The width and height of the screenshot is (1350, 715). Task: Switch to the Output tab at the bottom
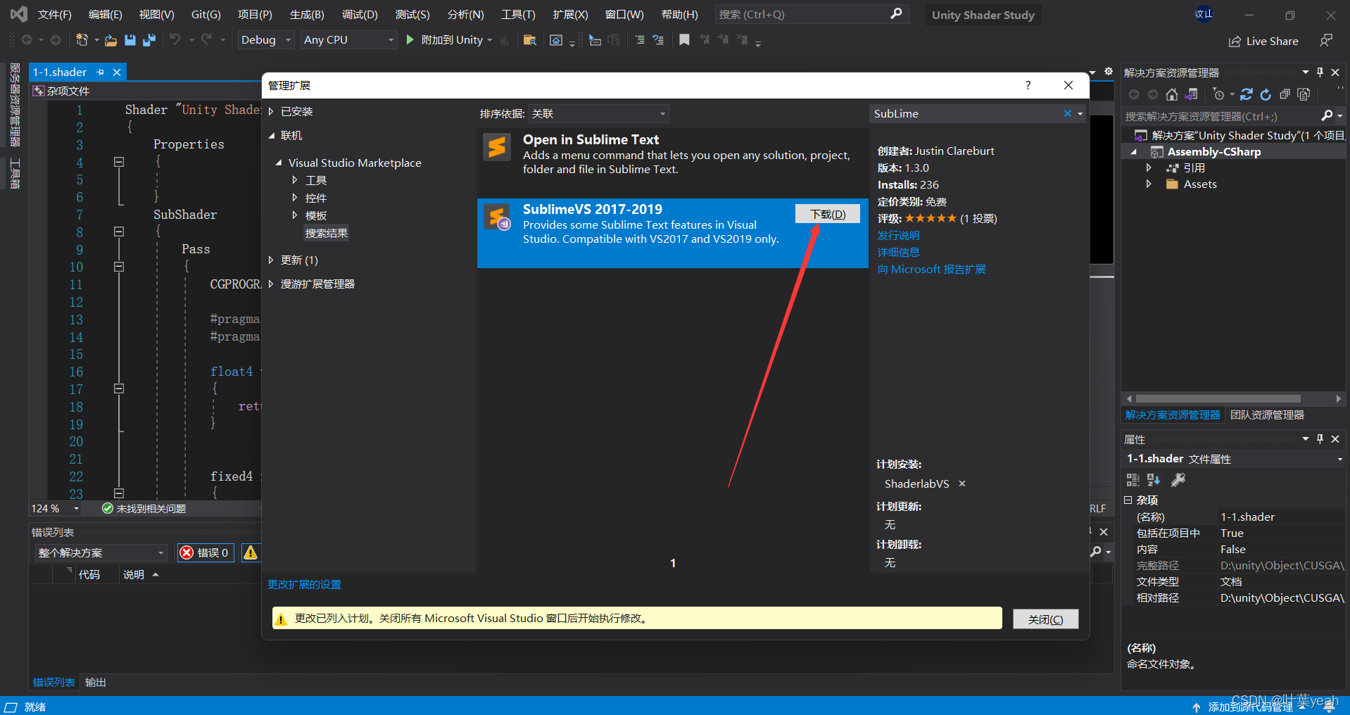point(95,682)
